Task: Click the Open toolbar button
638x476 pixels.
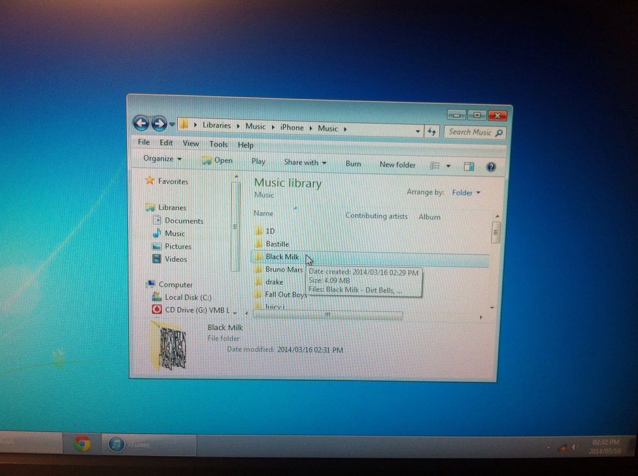Action: 217,161
